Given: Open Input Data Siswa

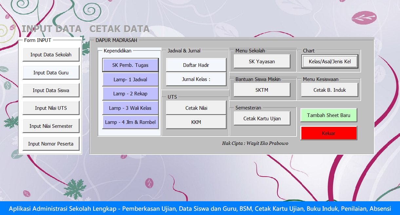Looking at the screenshot, I should [x=51, y=90].
